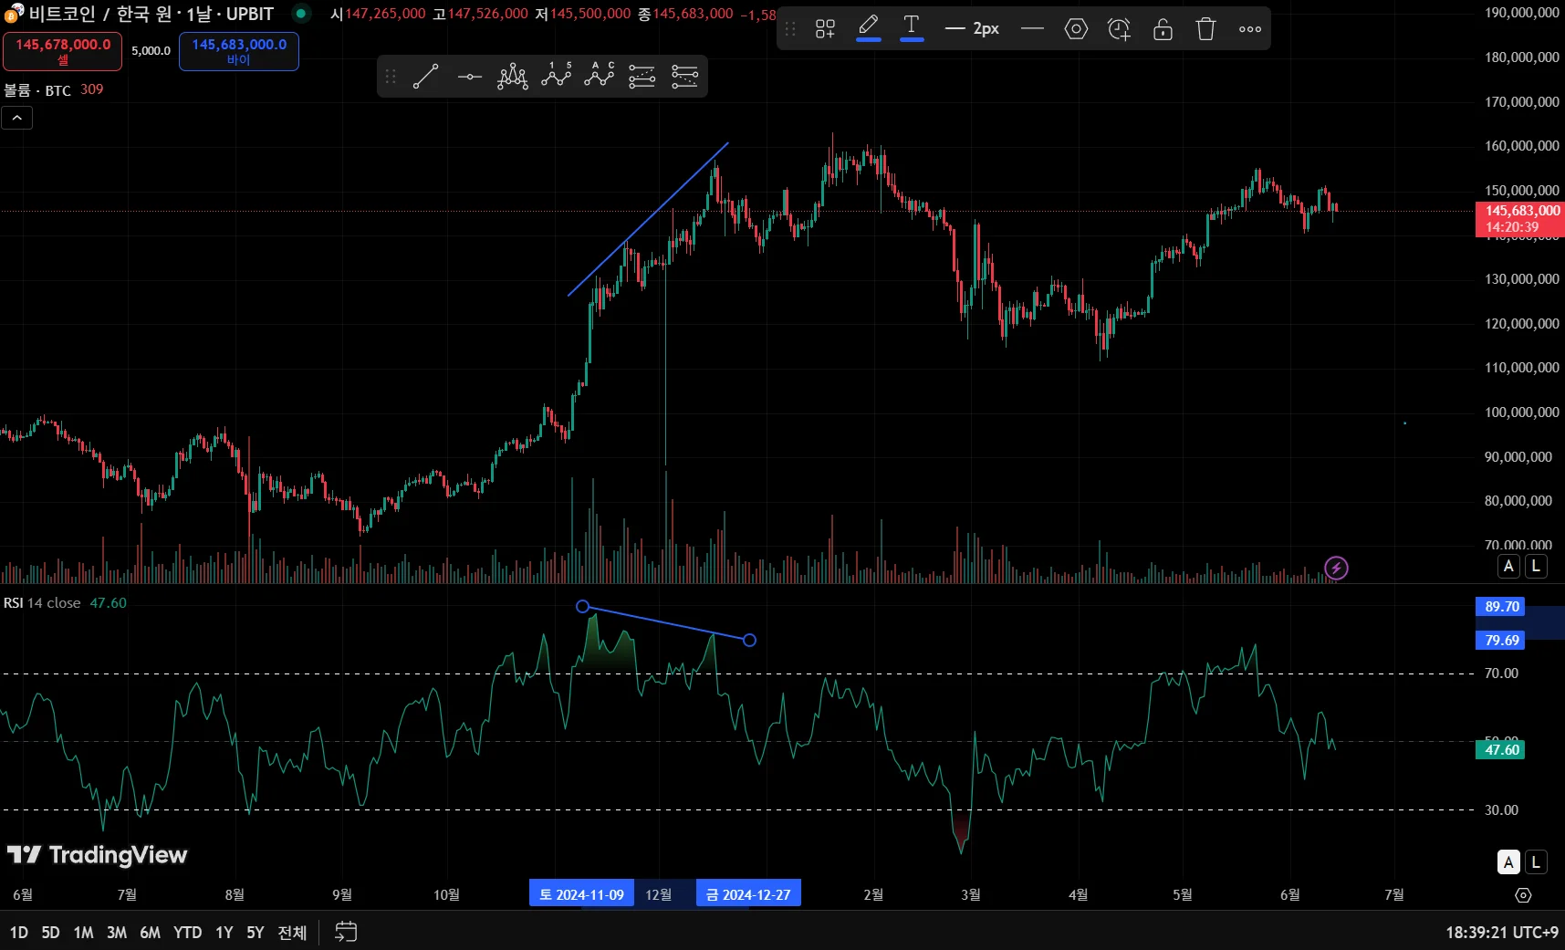Toggle auto scale A on RSI pane

pos(1508,862)
